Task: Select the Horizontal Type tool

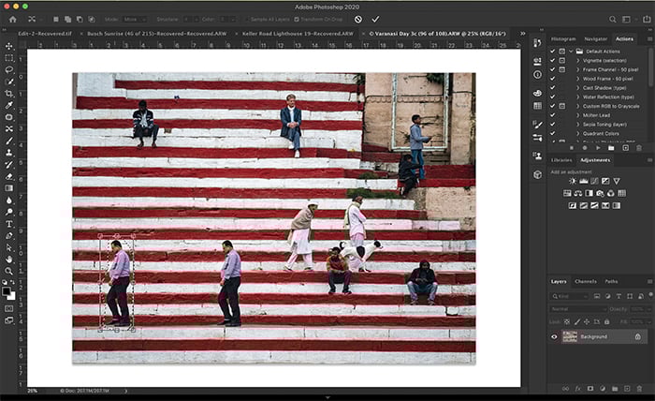Action: (8, 224)
